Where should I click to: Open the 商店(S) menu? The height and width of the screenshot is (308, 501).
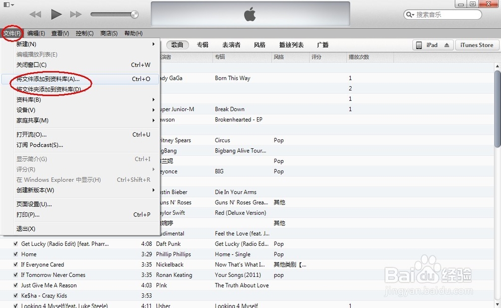point(109,33)
